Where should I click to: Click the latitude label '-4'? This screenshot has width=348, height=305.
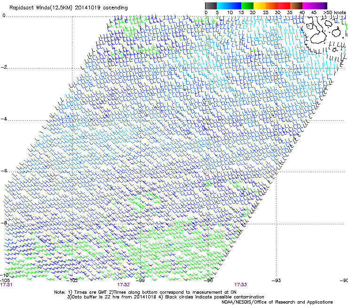point(4,119)
